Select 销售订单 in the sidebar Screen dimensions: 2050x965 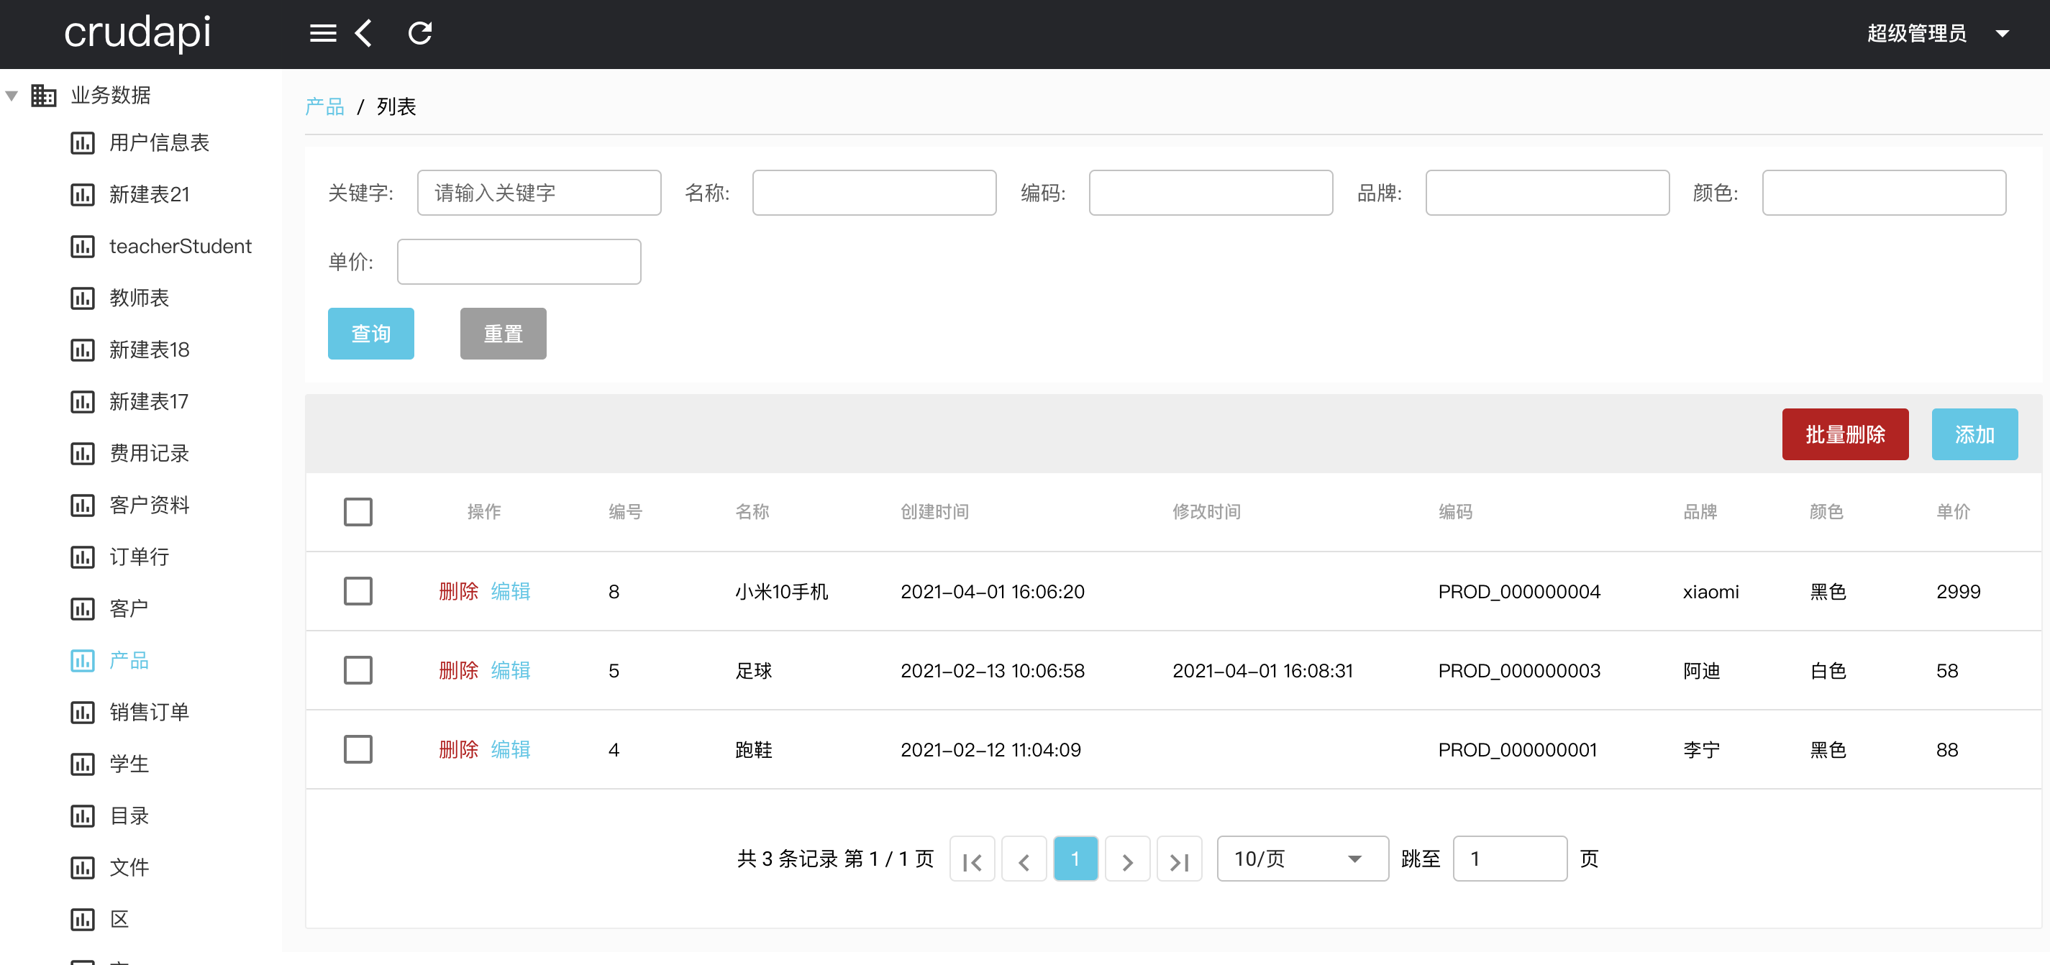point(150,712)
